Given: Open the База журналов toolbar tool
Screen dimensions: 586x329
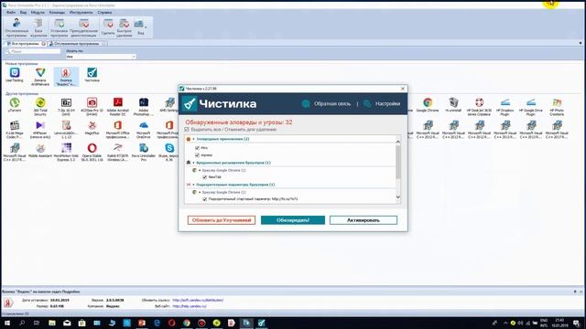Looking at the screenshot, I should point(38,27).
